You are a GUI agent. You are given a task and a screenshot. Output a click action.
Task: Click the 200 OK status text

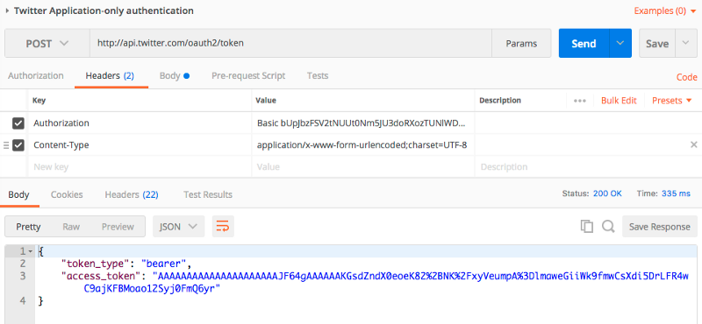(x=607, y=194)
